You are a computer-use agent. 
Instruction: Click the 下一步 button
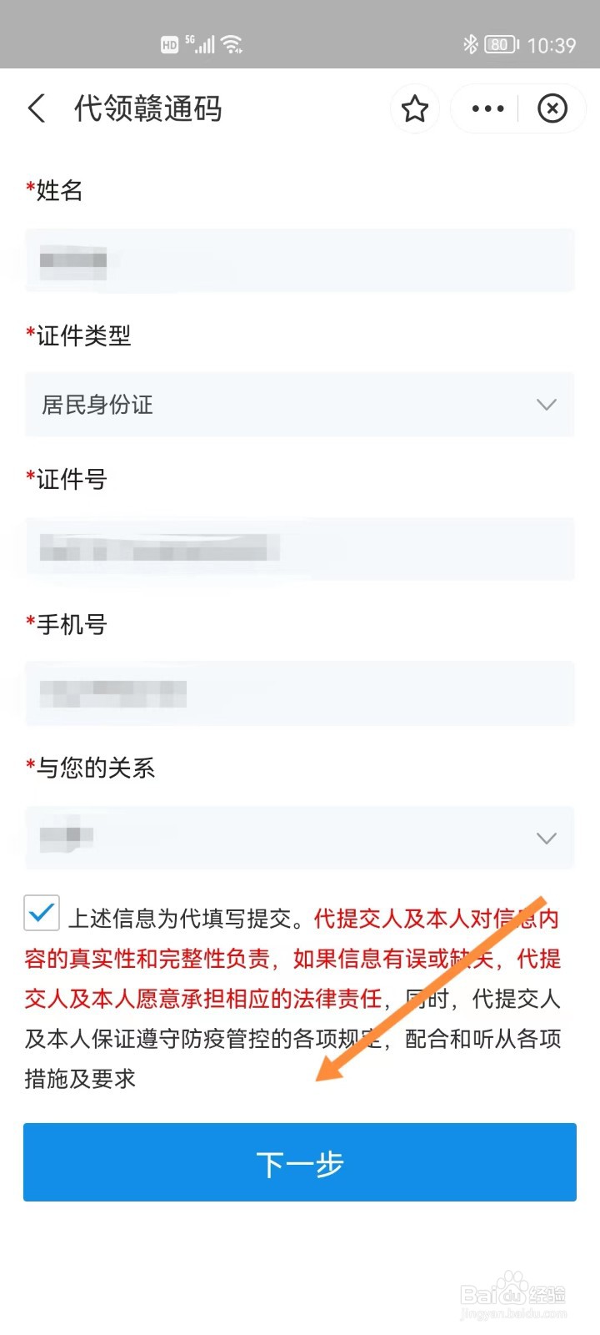(x=300, y=1162)
